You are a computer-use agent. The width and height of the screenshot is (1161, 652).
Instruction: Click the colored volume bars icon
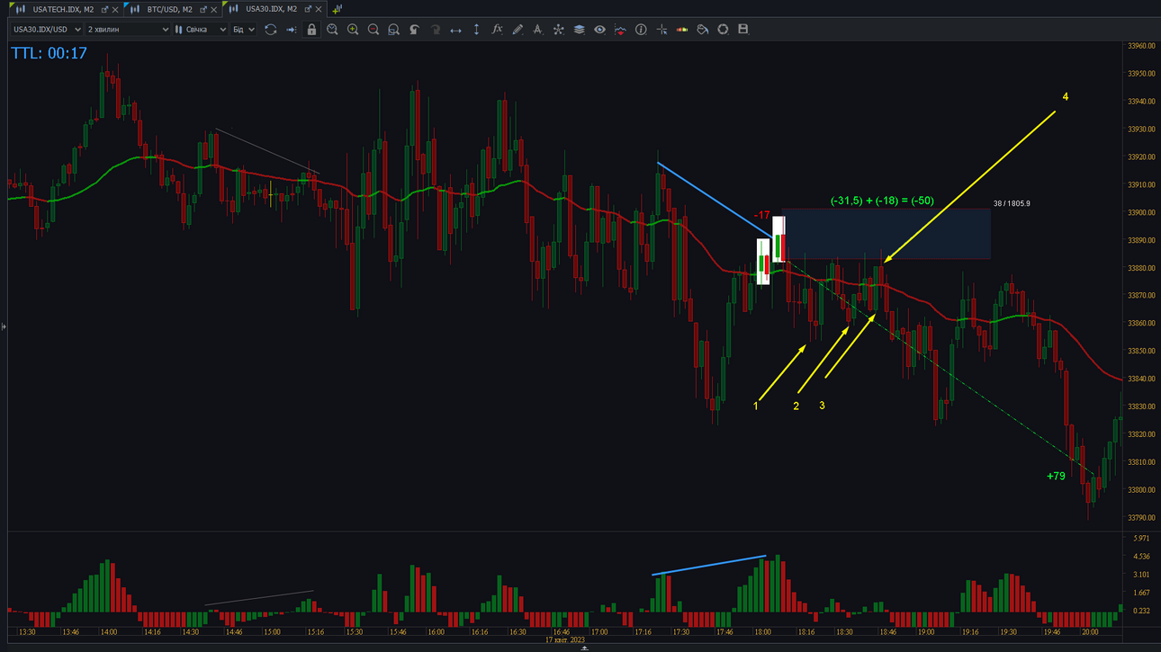(682, 30)
